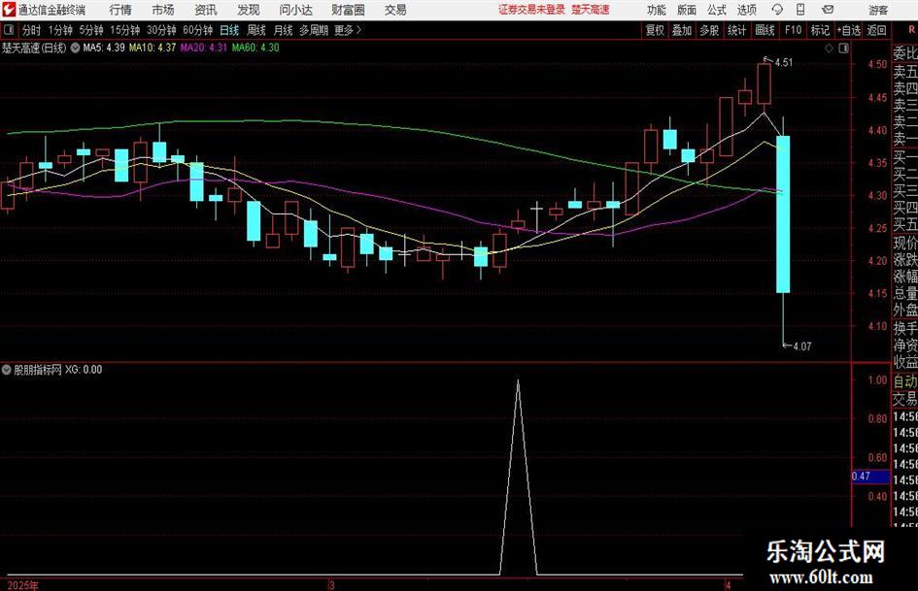Click the 现价 row in quote panel
This screenshot has width=918, height=591.
905,243
